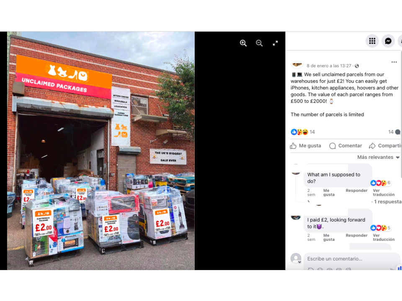Translate the 'What am I supposed to do?' comment

pos(384,192)
